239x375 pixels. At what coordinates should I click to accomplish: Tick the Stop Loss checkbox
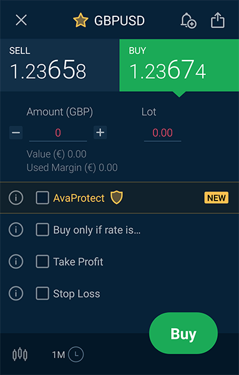tap(42, 294)
